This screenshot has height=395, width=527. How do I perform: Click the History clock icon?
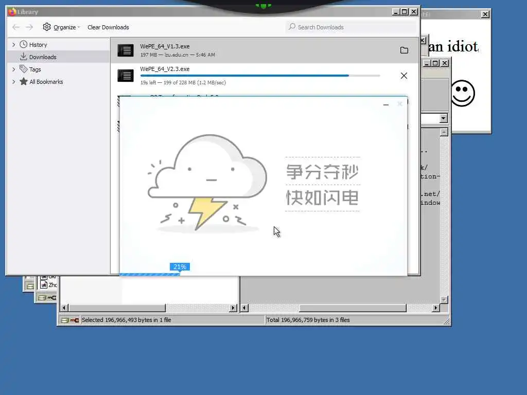[24, 44]
